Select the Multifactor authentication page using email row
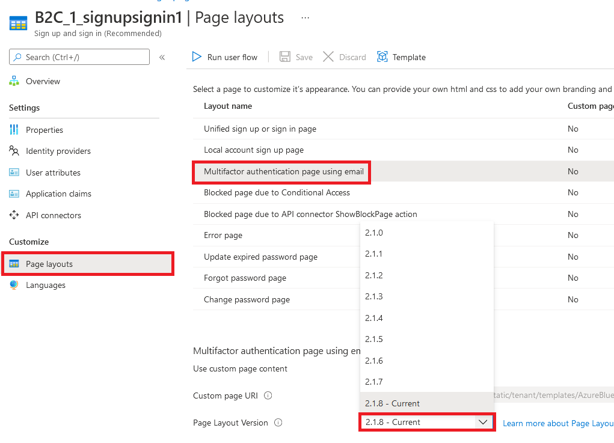 [x=281, y=172]
